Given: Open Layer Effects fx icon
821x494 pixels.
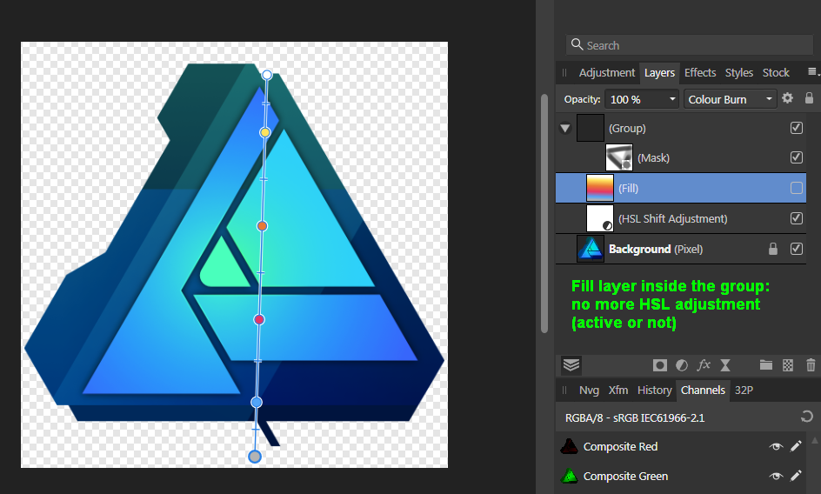Looking at the screenshot, I should click(704, 365).
